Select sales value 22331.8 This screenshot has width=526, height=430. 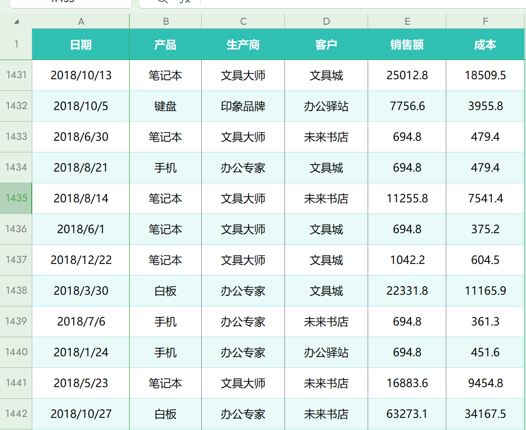coord(407,291)
